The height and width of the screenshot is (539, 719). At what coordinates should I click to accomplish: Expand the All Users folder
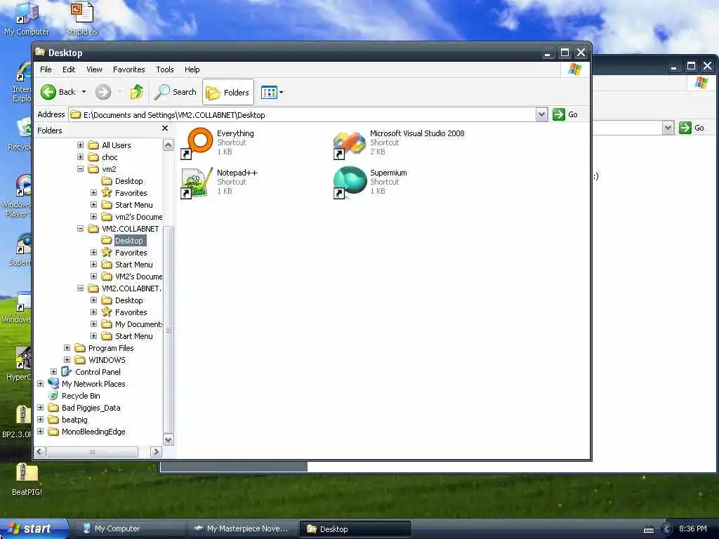pos(80,145)
